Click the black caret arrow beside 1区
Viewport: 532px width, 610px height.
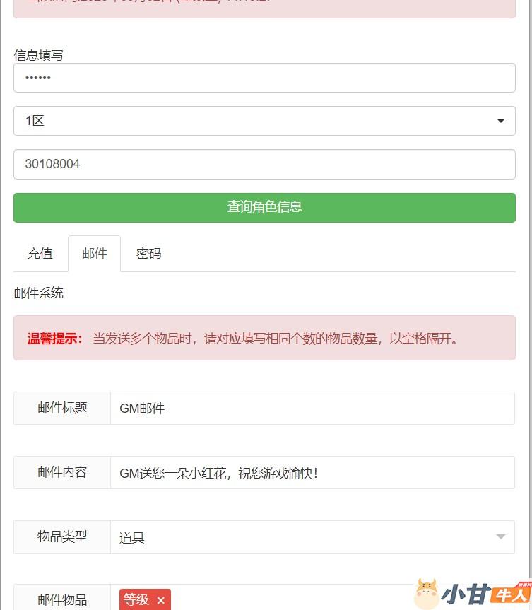tap(501, 122)
